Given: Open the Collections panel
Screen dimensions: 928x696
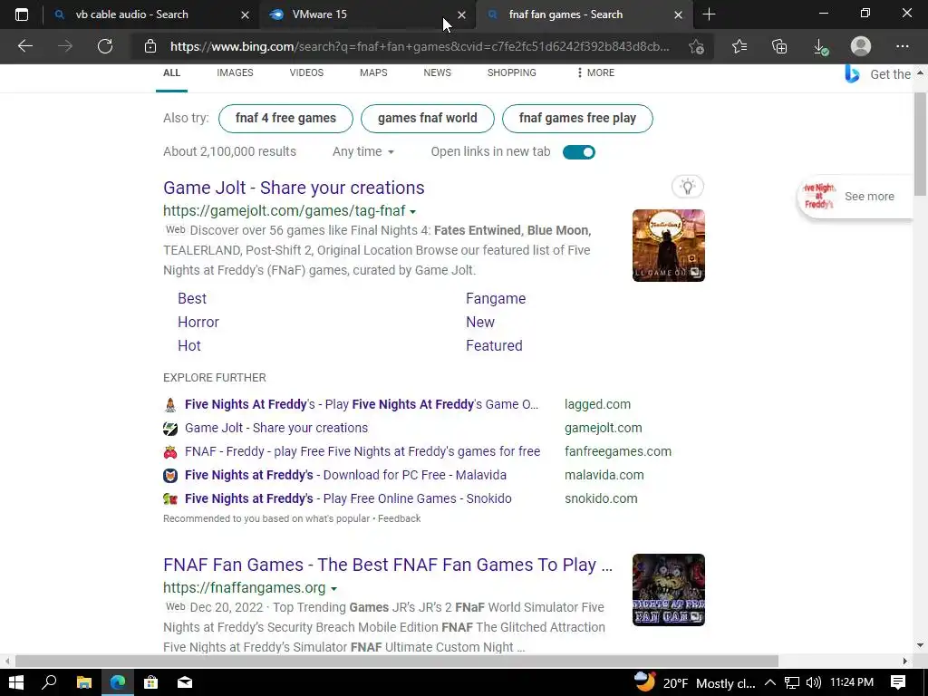Looking at the screenshot, I should coord(779,46).
